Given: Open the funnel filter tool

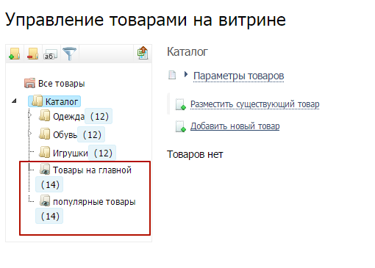Looking at the screenshot, I should (x=69, y=54).
